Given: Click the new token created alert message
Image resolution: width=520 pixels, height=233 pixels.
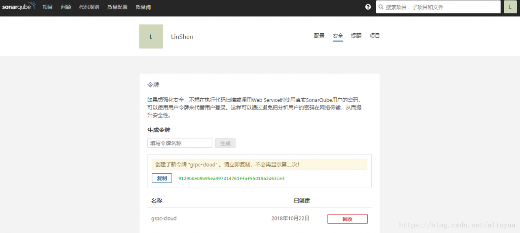Looking at the screenshot, I should (x=259, y=164).
